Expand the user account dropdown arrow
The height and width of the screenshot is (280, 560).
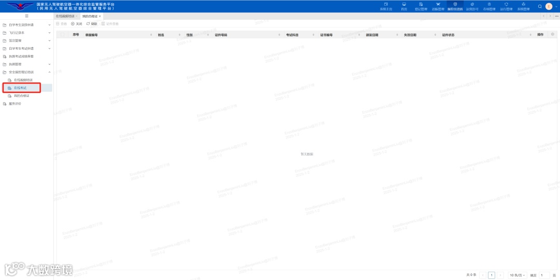click(x=555, y=6)
